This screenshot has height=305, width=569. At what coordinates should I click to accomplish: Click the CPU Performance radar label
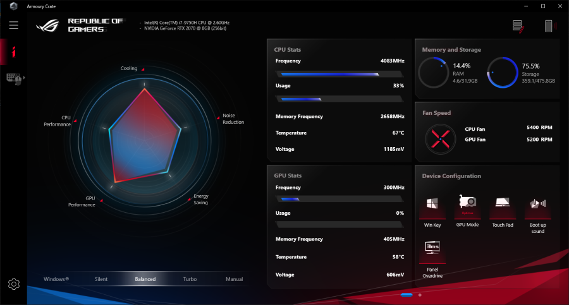click(58, 121)
